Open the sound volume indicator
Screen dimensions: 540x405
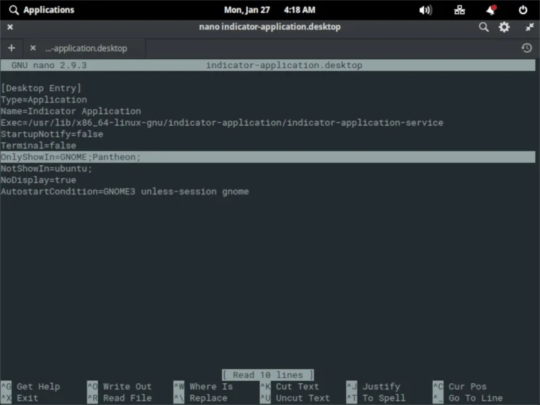click(x=426, y=10)
